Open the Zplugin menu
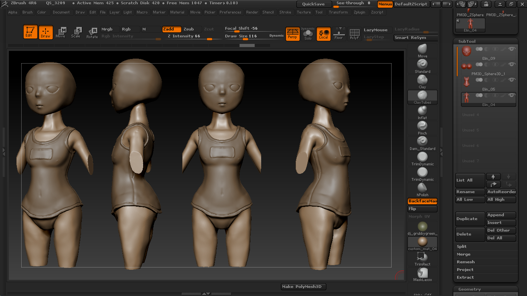This screenshot has width=527, height=296. [x=359, y=12]
